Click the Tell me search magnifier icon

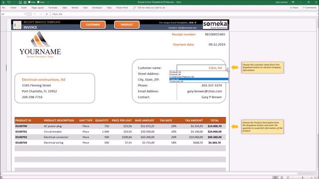point(134,7)
